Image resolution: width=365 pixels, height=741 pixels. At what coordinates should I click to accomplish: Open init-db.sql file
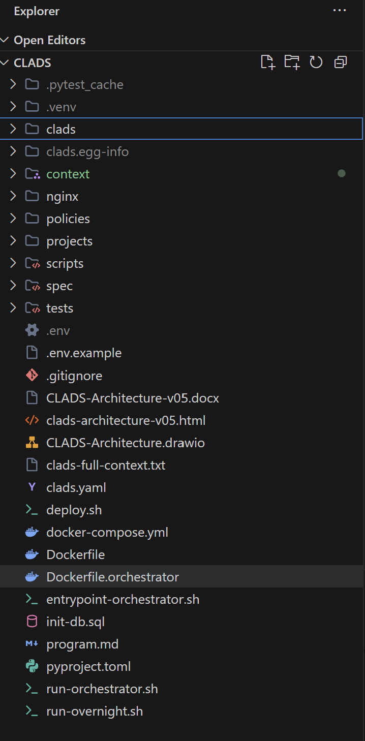coord(75,622)
